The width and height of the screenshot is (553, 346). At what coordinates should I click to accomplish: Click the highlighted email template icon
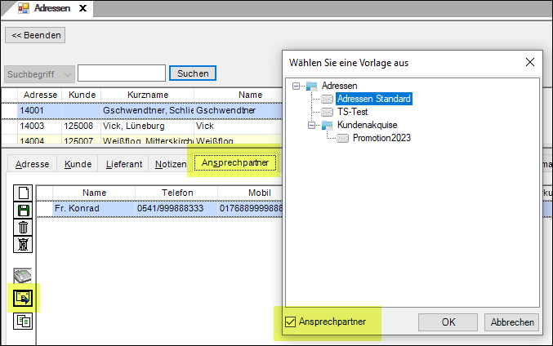pyautogui.click(x=24, y=299)
